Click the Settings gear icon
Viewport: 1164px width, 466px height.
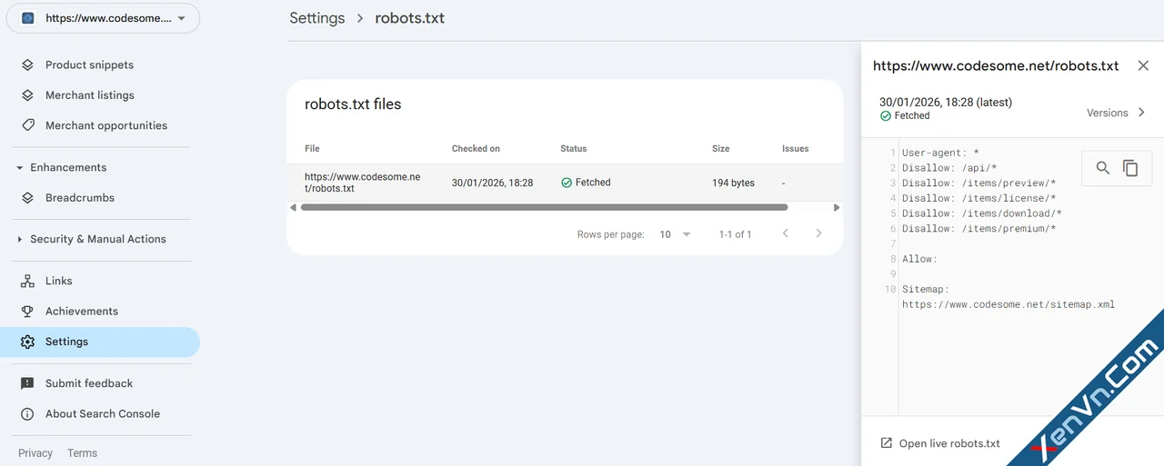tap(27, 342)
